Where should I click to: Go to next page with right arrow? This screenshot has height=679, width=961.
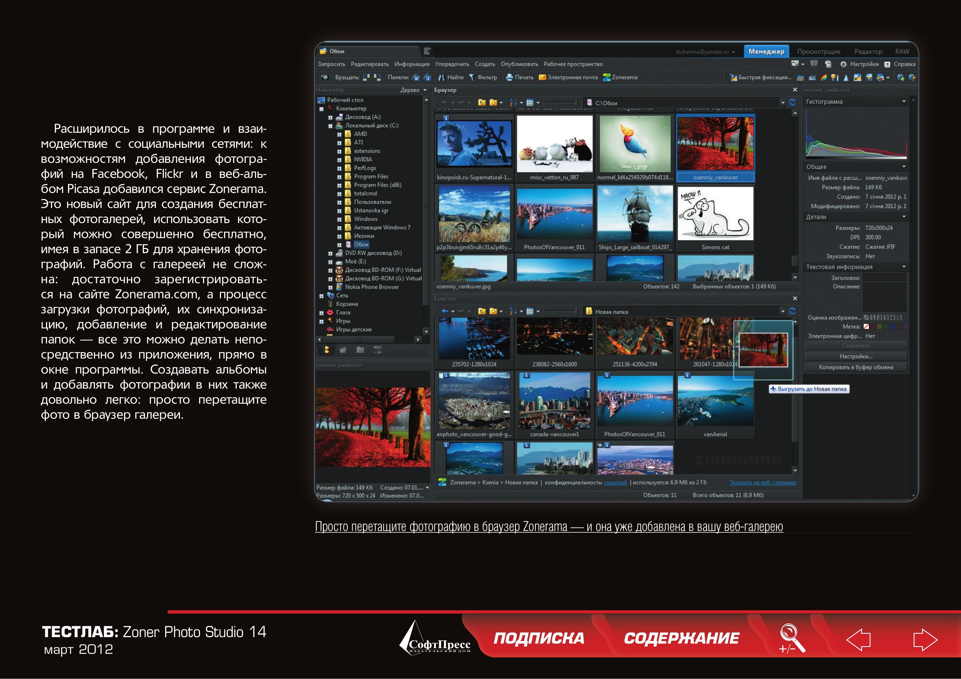(x=925, y=640)
